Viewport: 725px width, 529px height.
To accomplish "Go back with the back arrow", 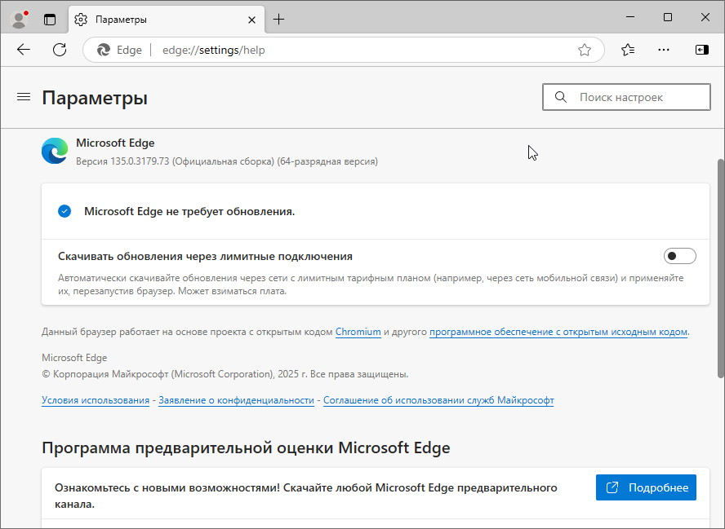I will (x=24, y=50).
